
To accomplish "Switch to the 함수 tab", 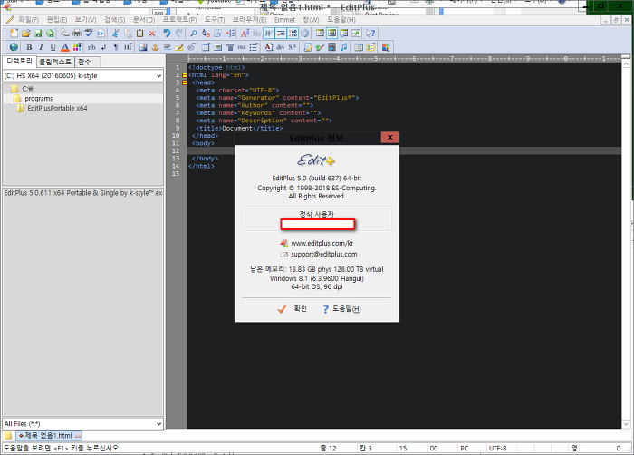I will (x=84, y=62).
